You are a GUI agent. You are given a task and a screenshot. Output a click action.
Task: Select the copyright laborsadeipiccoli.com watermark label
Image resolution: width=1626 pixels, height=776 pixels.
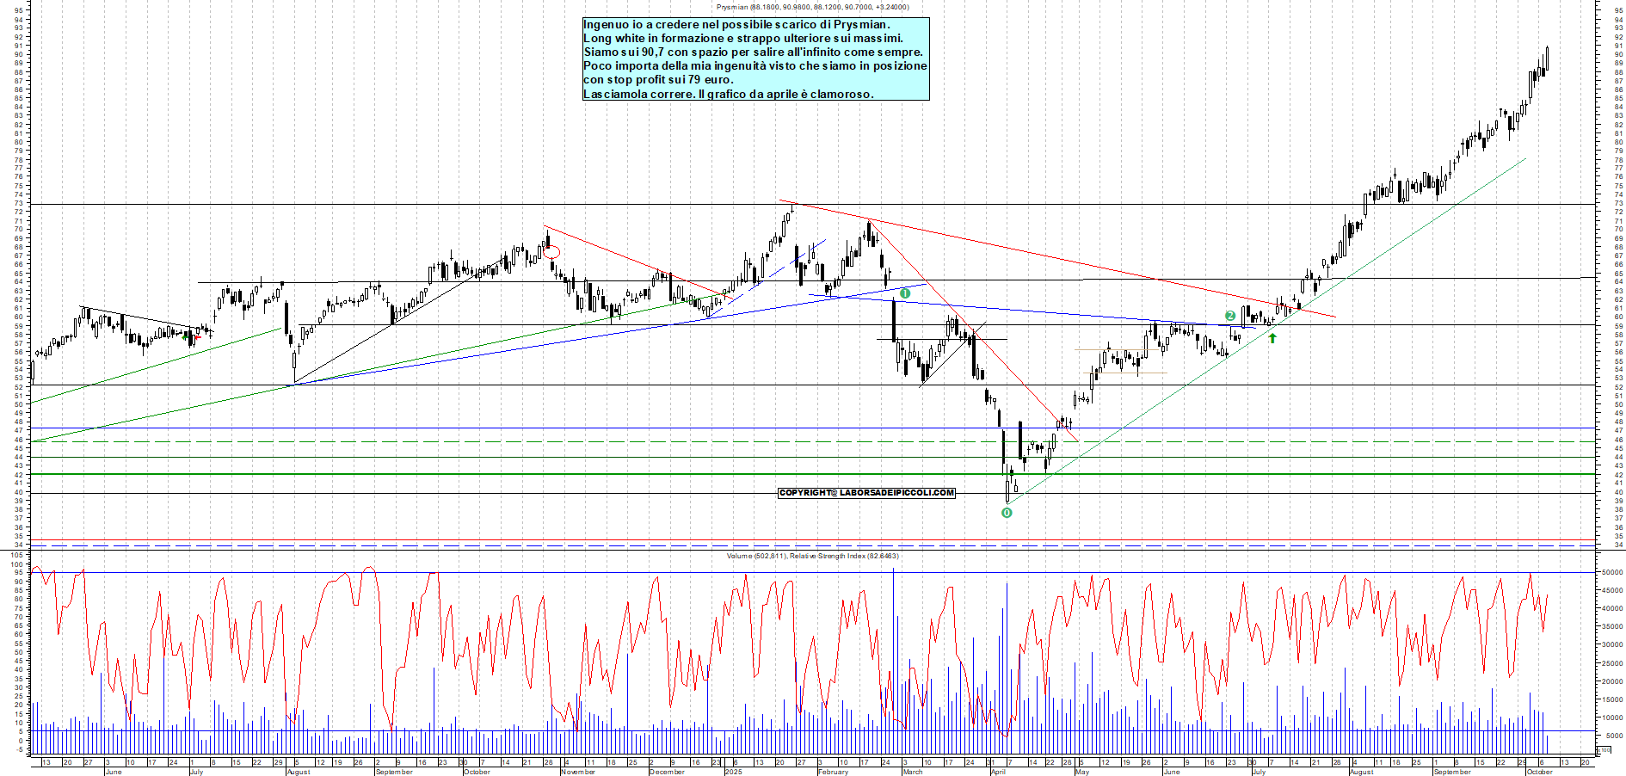tap(866, 493)
